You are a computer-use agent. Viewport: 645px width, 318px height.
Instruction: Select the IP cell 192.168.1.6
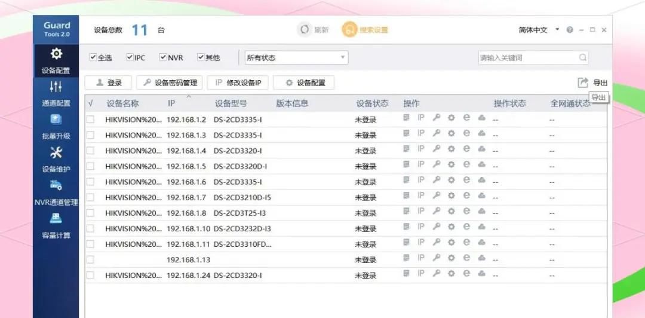[186, 182]
